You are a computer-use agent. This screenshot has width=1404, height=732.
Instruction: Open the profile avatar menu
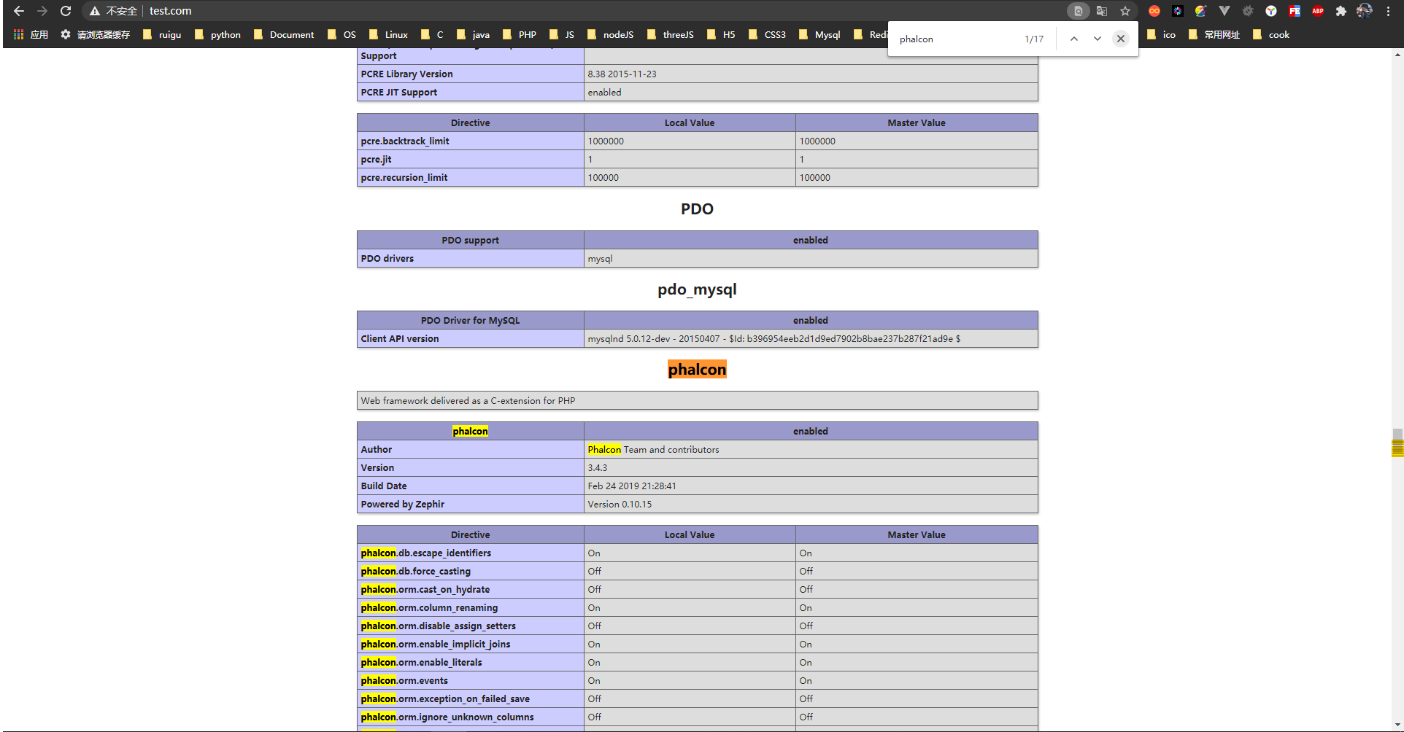[x=1365, y=11]
